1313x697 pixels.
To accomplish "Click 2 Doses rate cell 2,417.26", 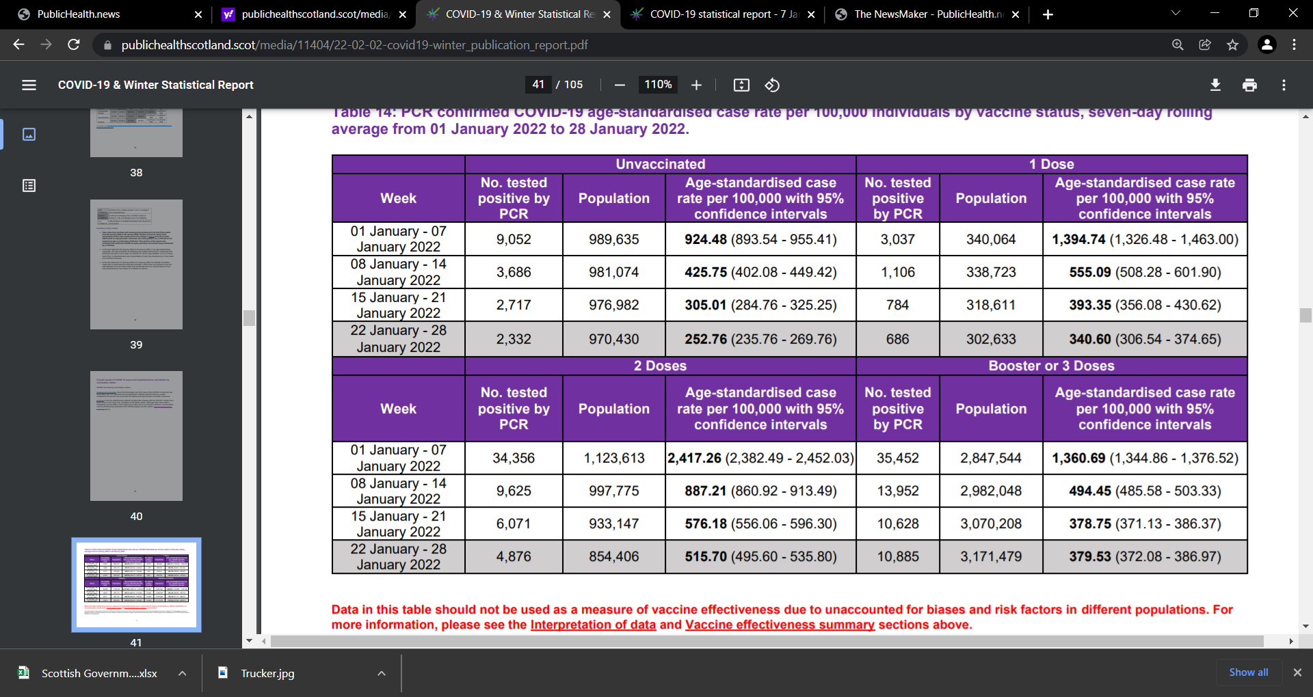I will 760,458.
